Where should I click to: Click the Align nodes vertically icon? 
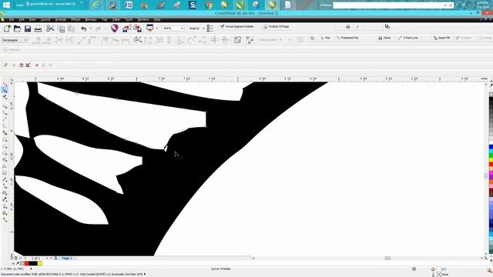(x=225, y=40)
